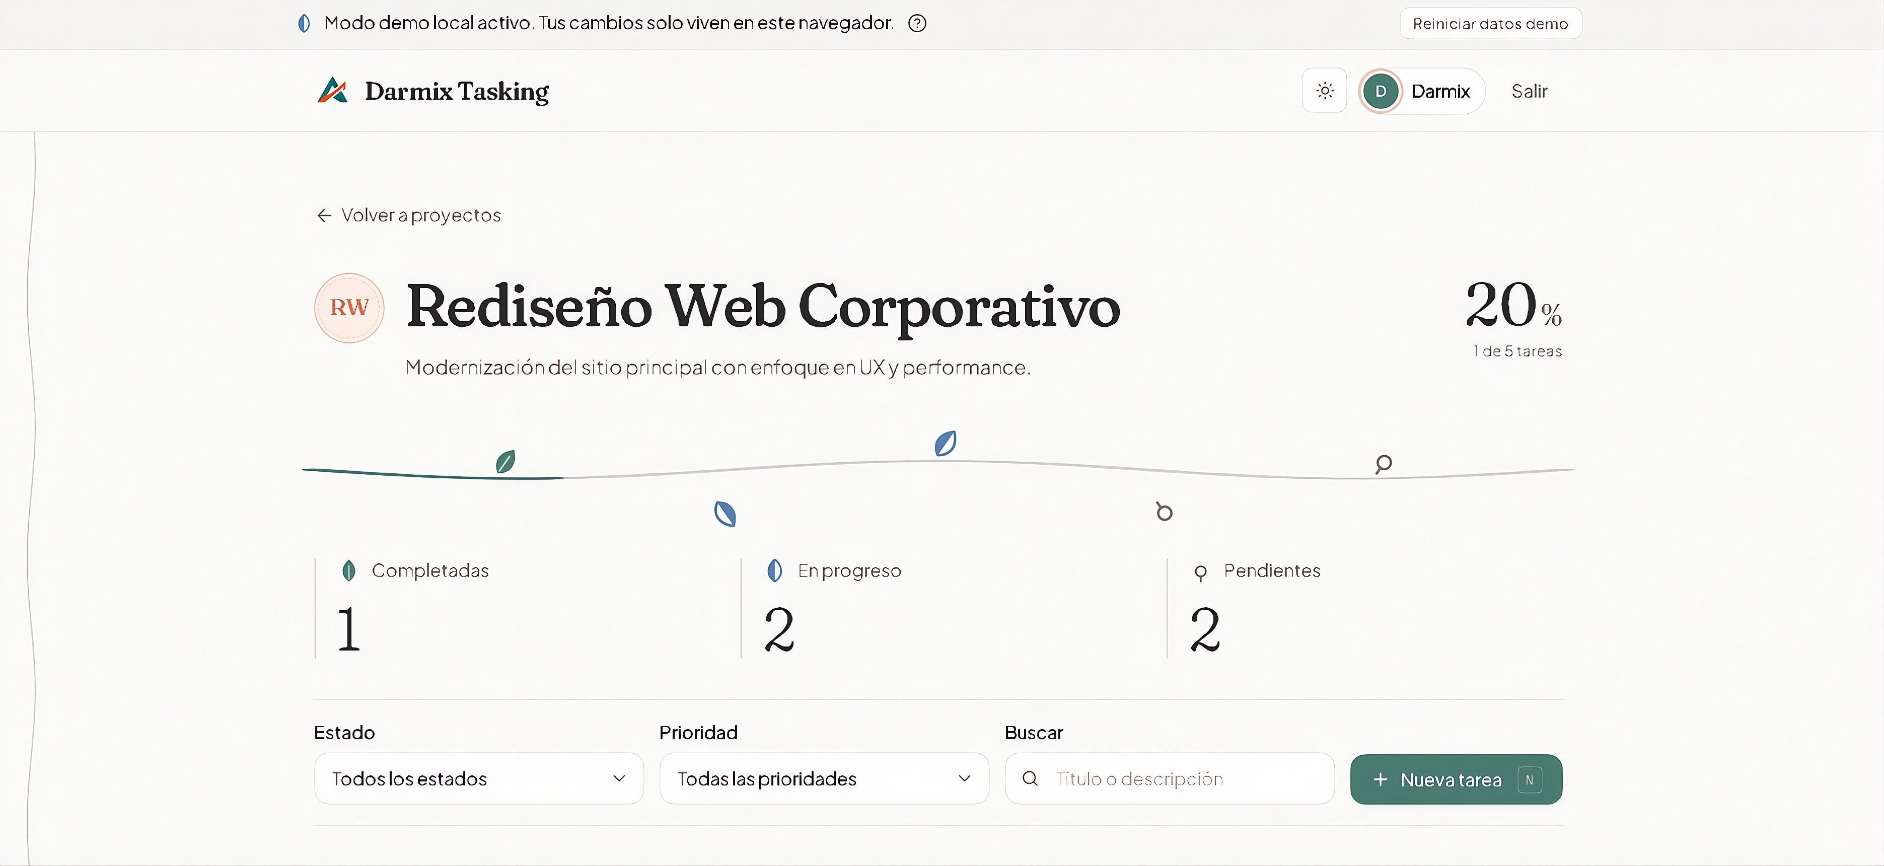Toggle the light/dark theme sun button

(1325, 91)
